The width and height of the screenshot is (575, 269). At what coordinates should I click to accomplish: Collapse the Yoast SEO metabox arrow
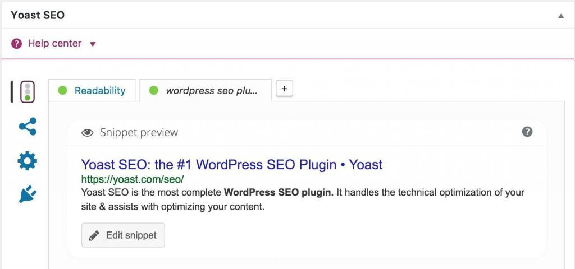tap(560, 16)
